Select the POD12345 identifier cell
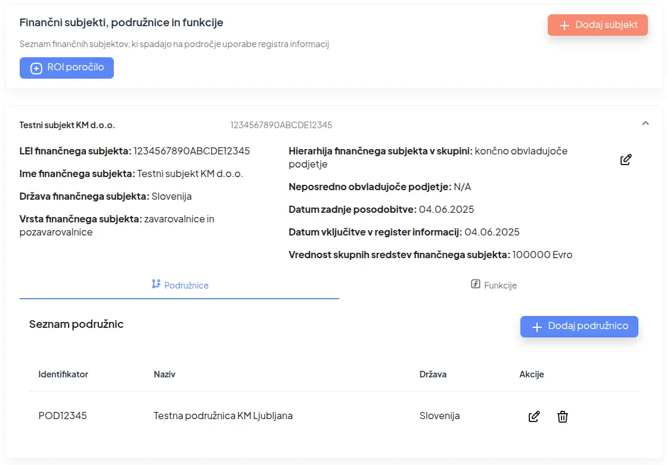Image resolution: width=667 pixels, height=465 pixels. (63, 416)
